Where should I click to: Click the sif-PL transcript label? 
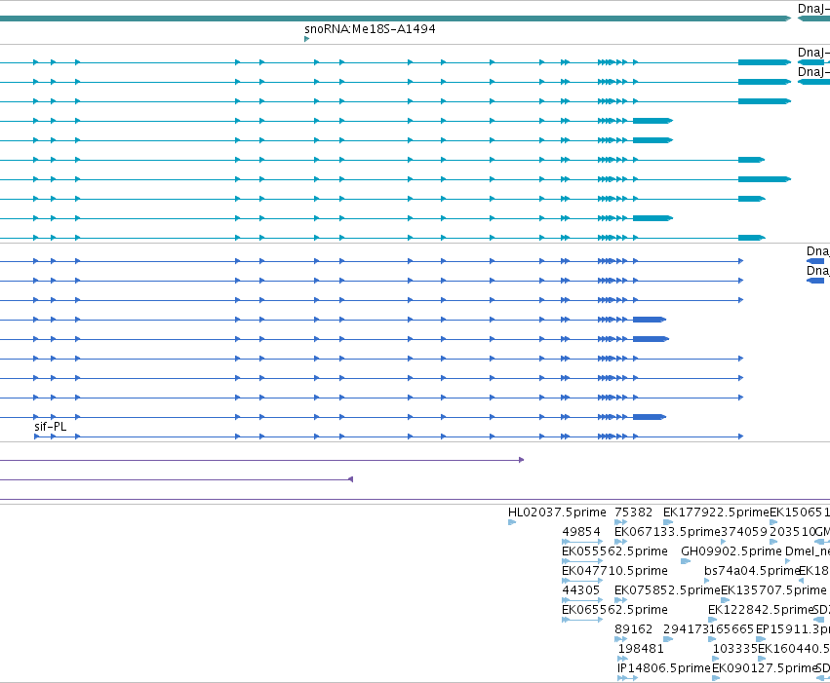(51, 427)
